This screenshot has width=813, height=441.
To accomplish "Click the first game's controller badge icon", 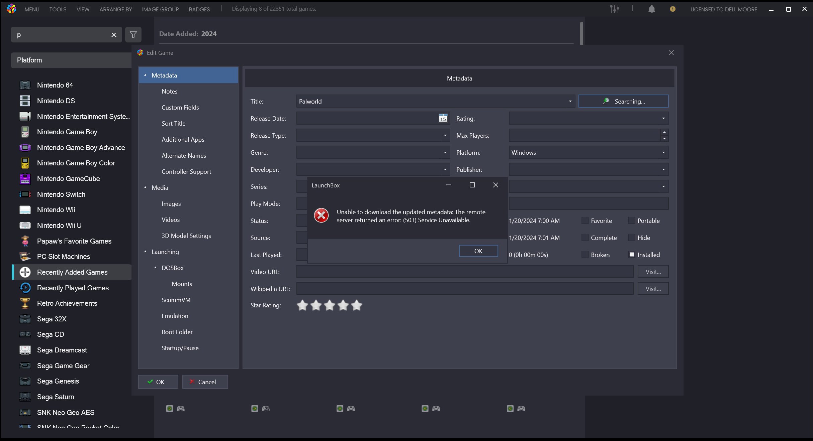I will 181,409.
